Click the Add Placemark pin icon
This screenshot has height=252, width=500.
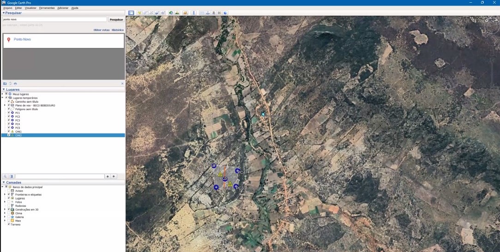[139, 13]
